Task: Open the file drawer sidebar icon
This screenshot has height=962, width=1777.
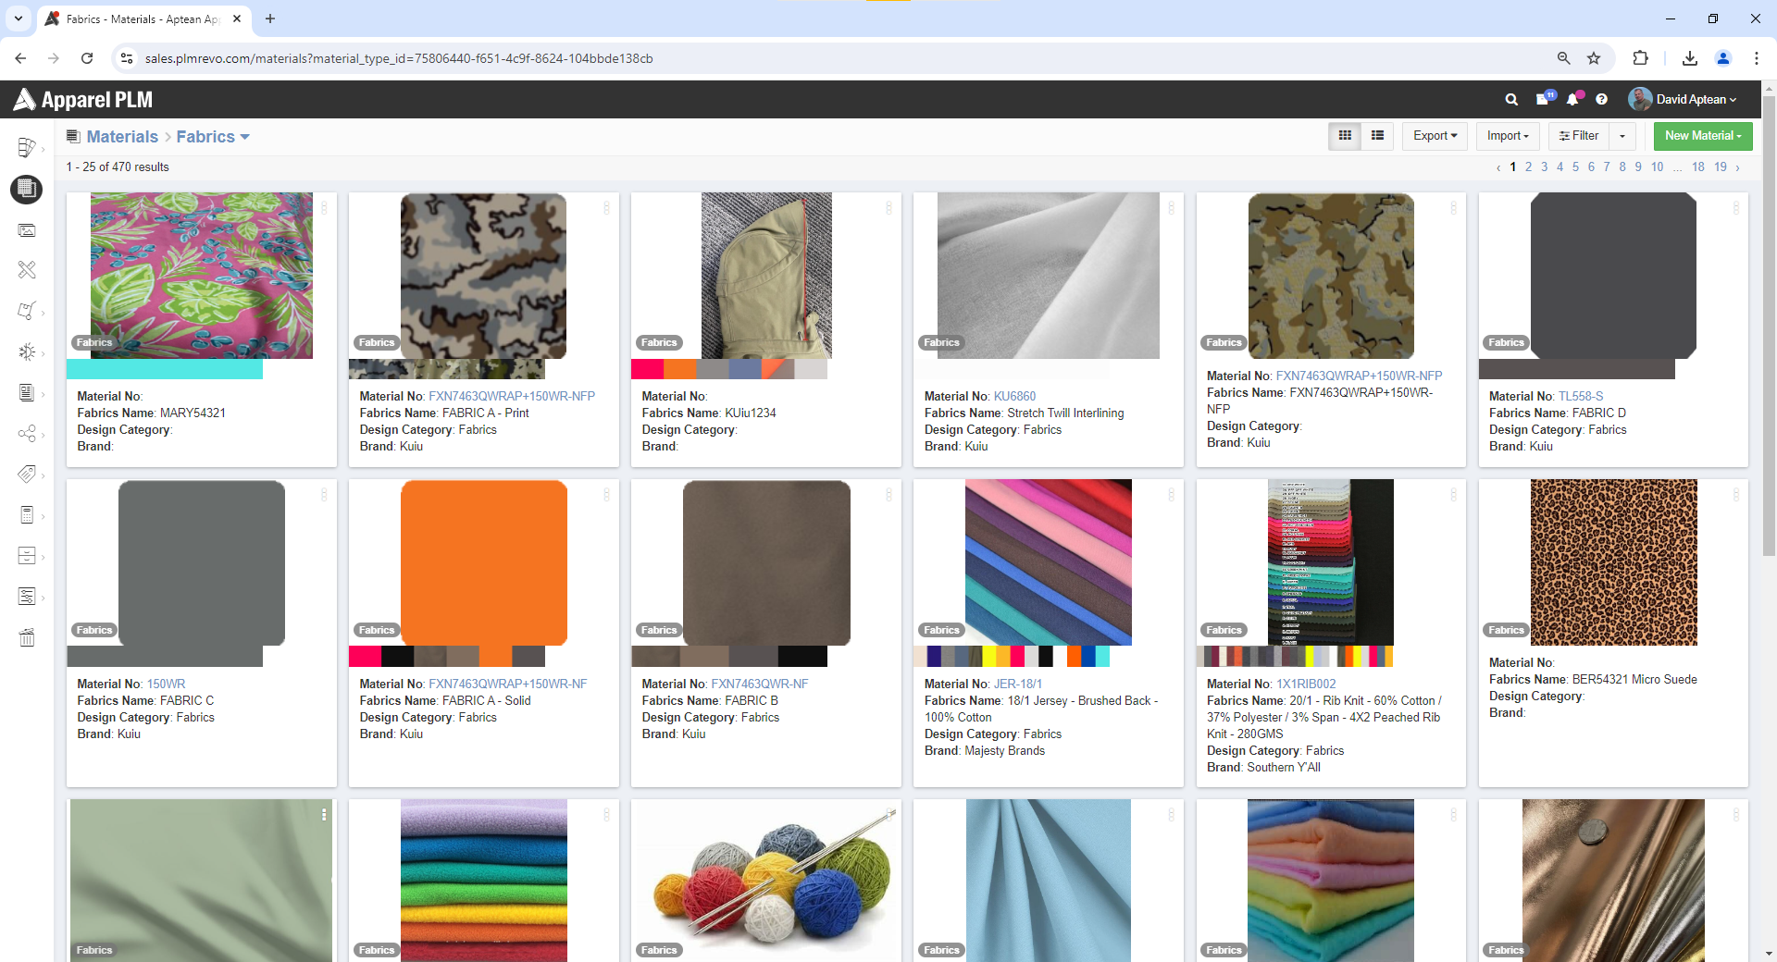Action: (27, 556)
